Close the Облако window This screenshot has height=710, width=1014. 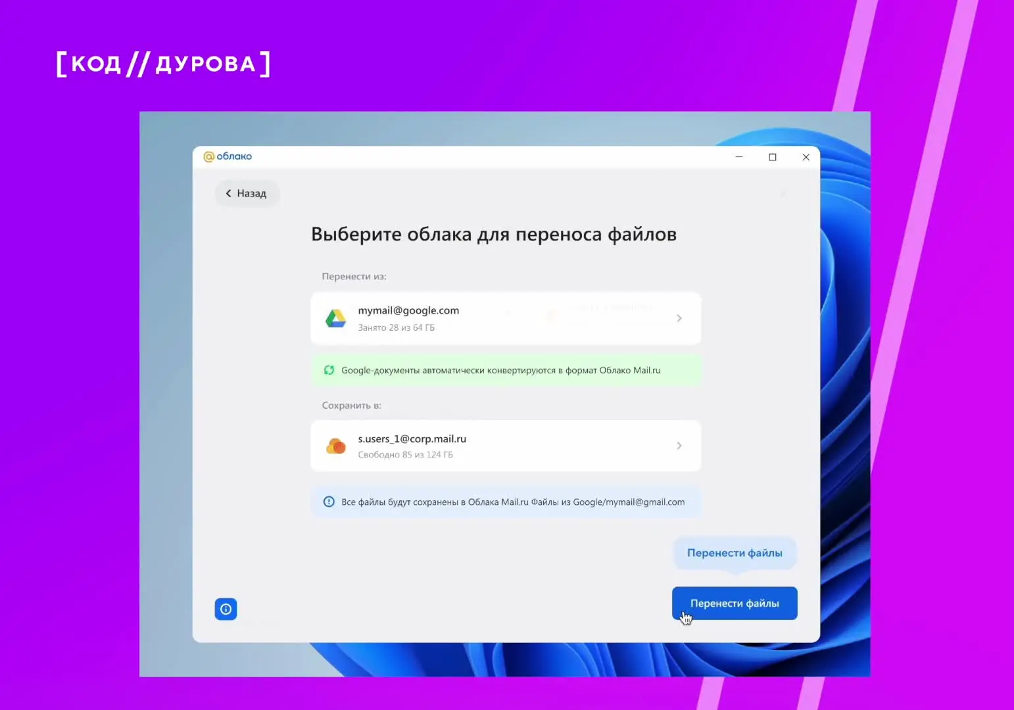click(806, 157)
